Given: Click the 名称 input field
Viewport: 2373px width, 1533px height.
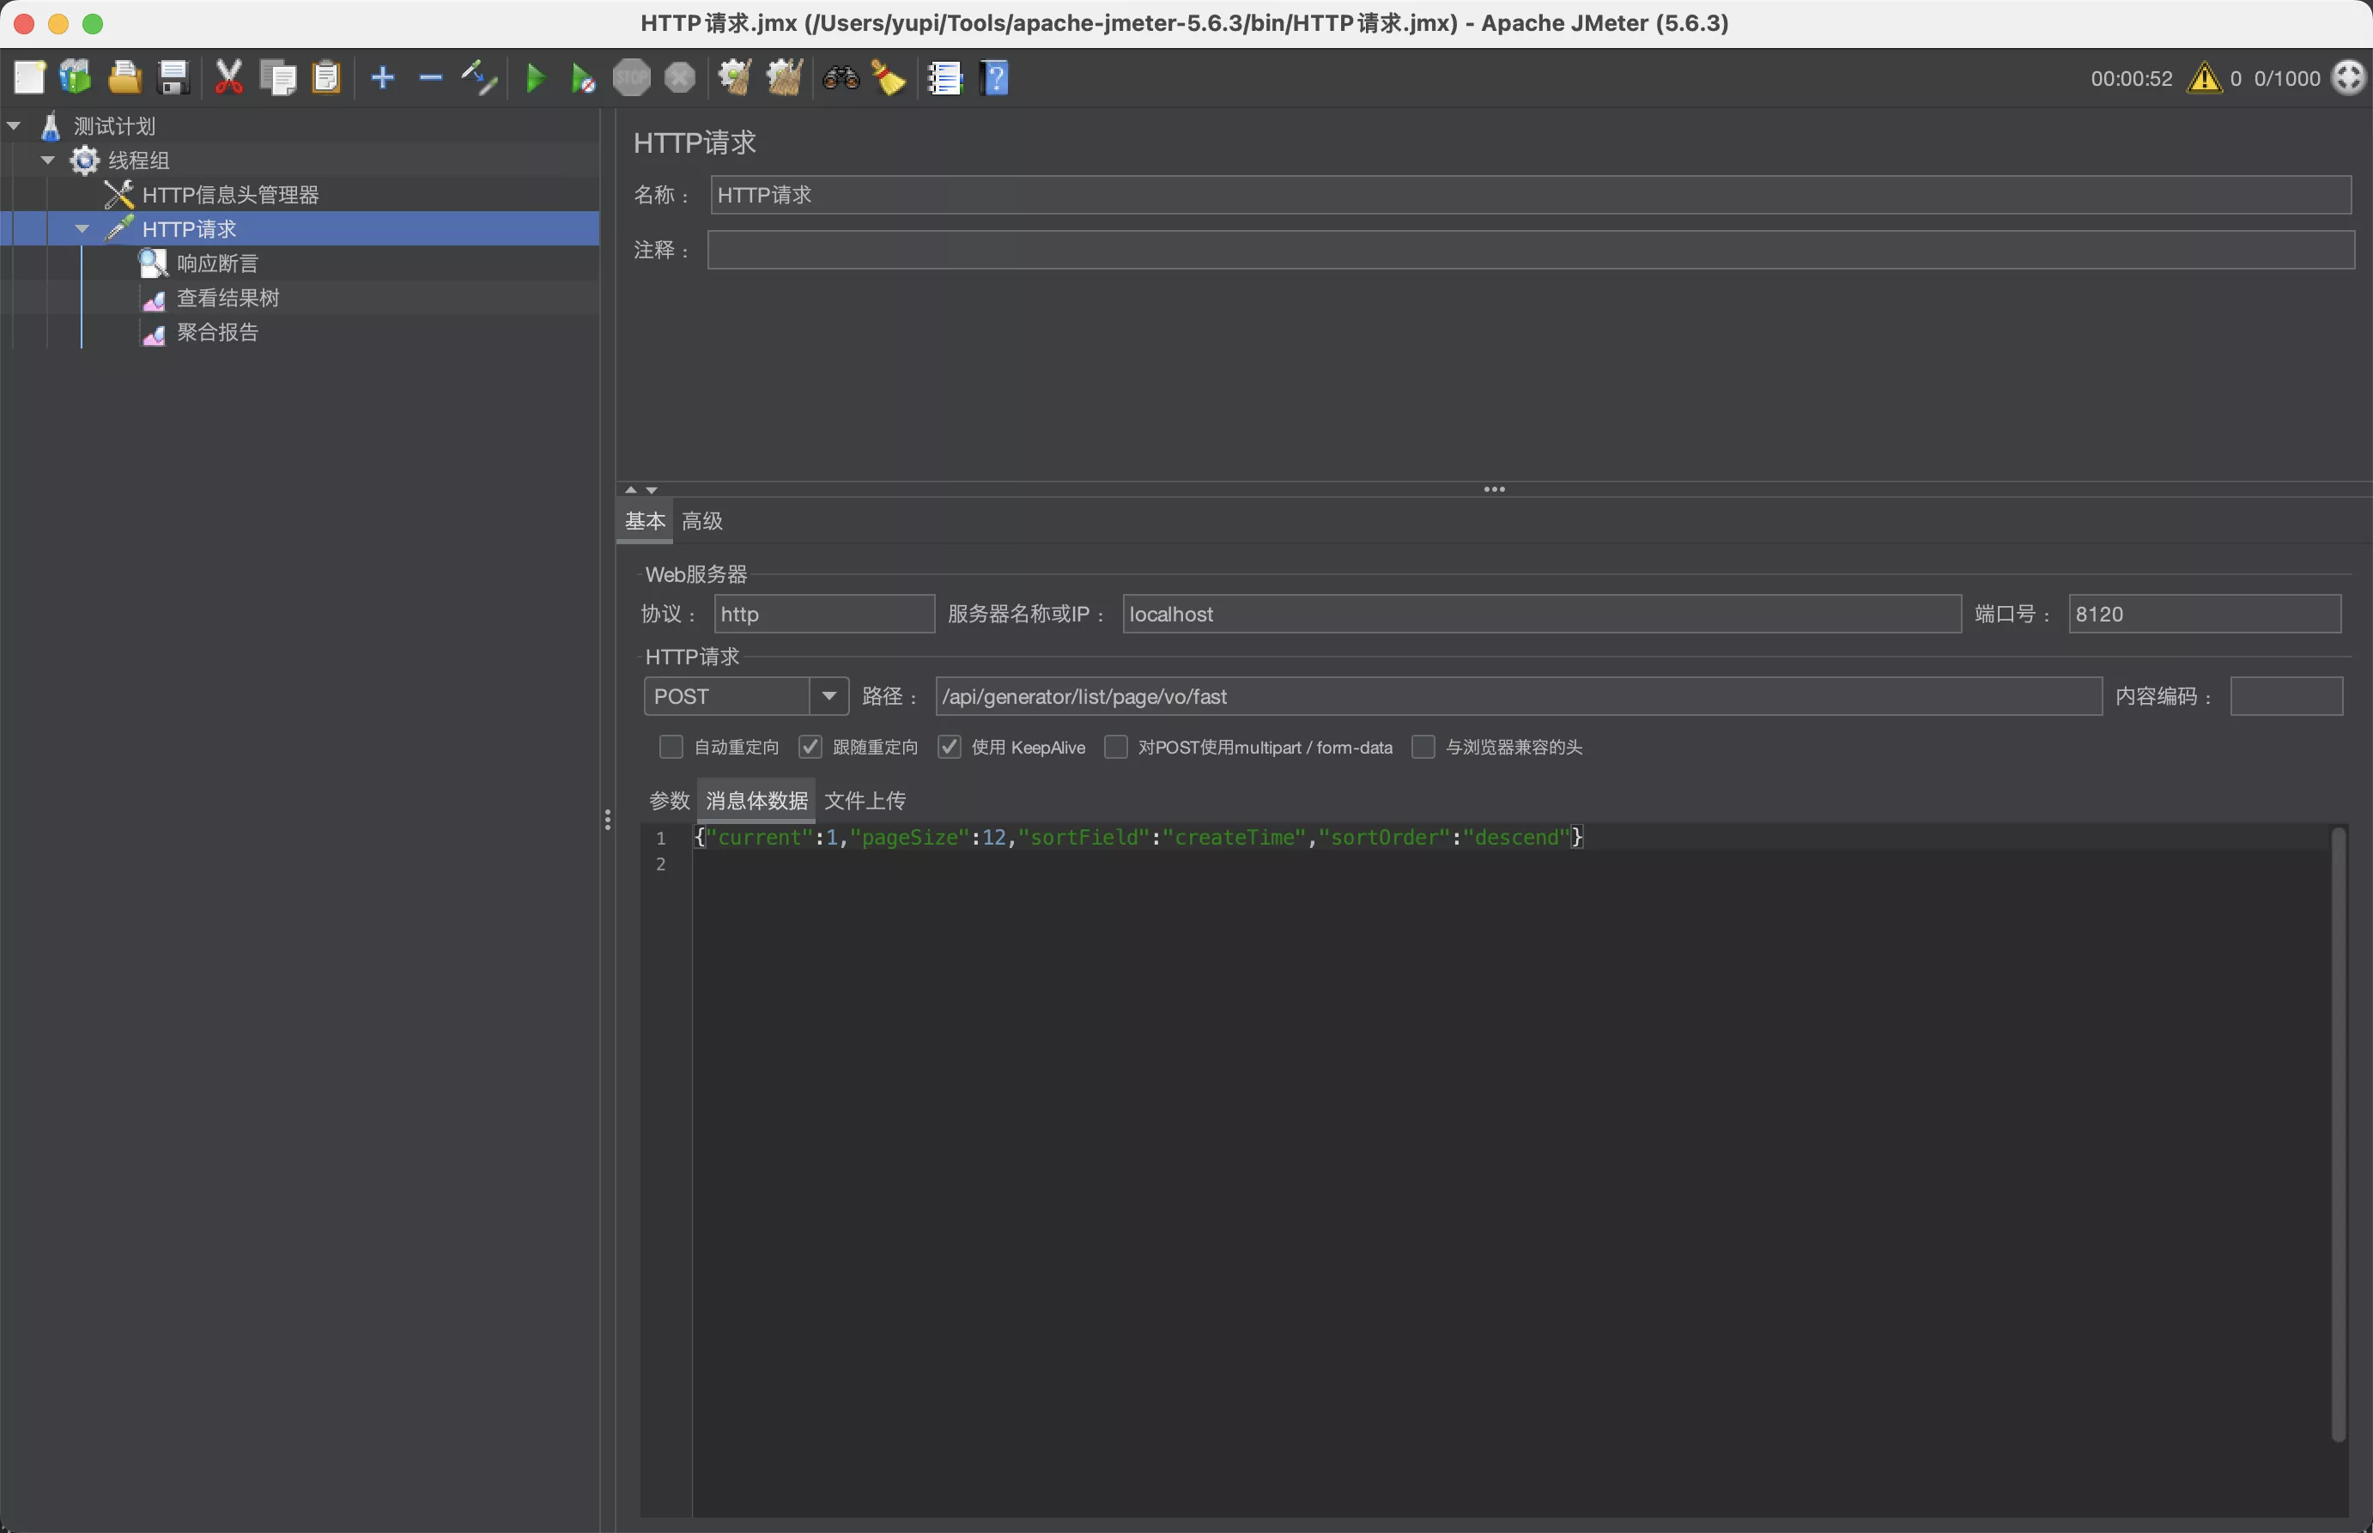Looking at the screenshot, I should (x=1531, y=194).
